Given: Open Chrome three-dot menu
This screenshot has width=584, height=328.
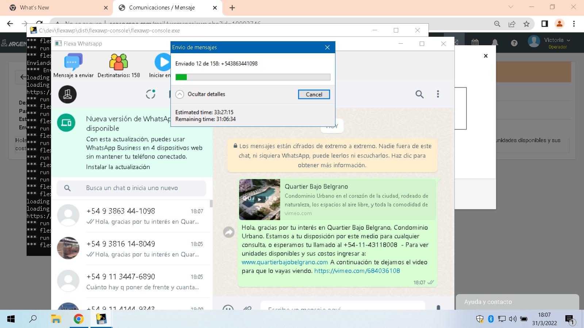Looking at the screenshot, I should (574, 24).
